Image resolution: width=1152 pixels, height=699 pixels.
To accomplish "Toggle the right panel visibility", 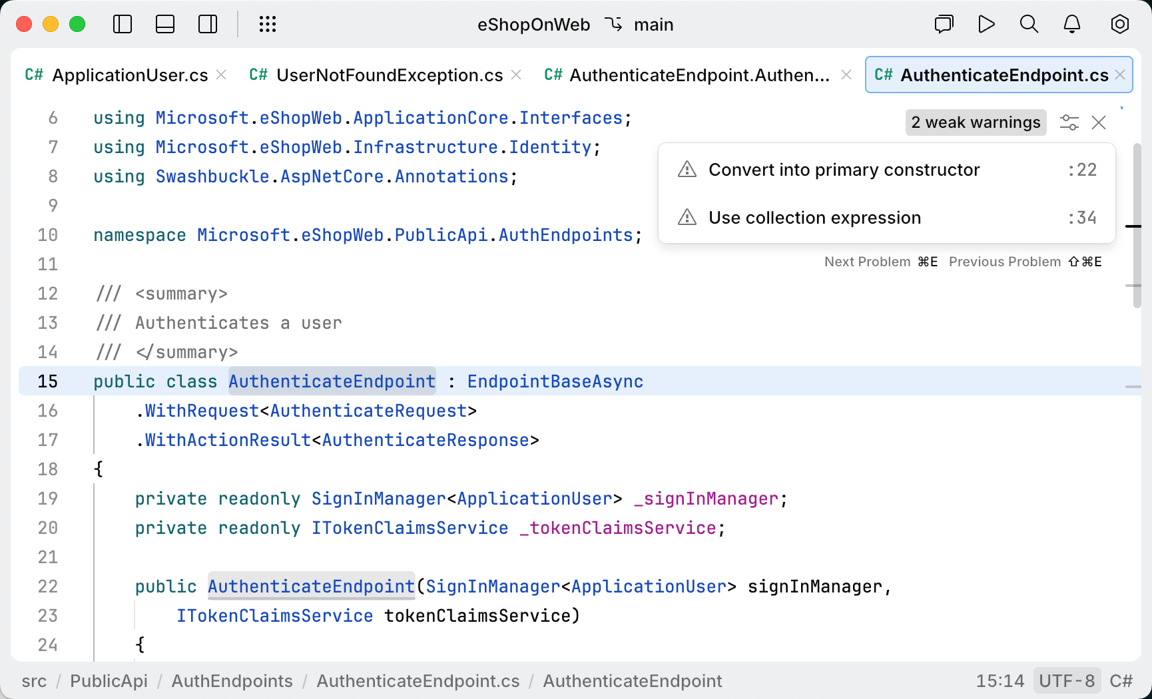I will 207,24.
